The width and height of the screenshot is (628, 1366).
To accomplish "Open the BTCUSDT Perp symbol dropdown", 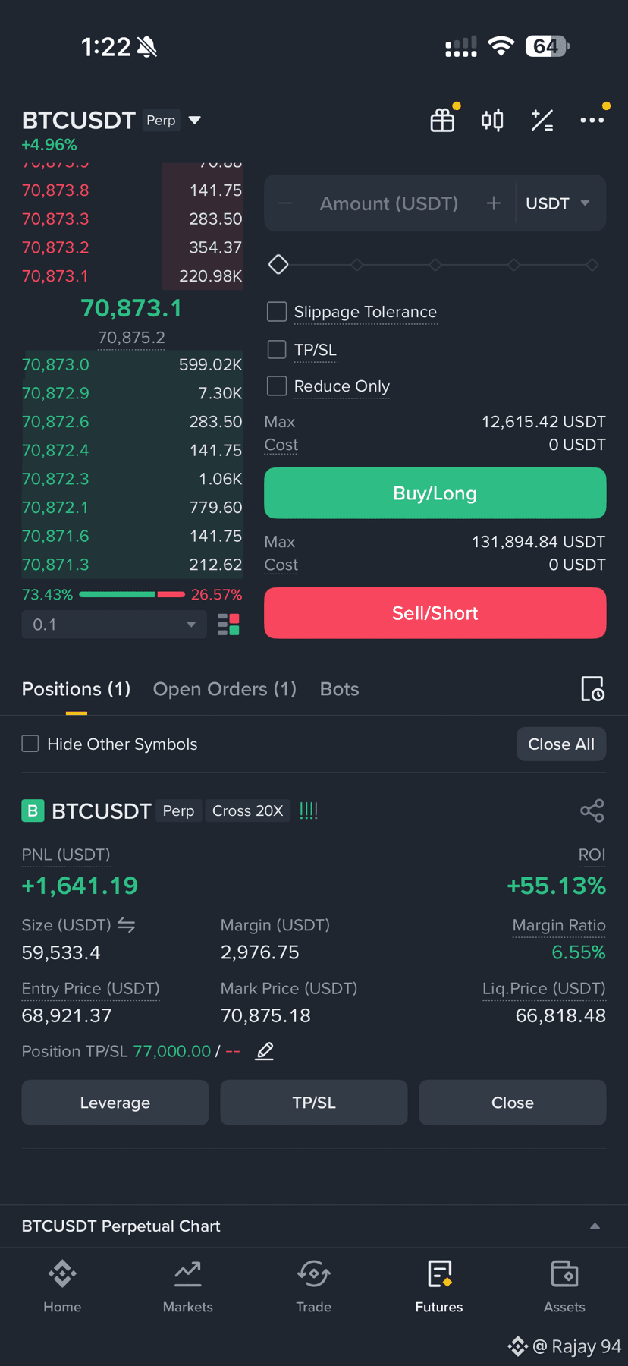I will pyautogui.click(x=195, y=120).
